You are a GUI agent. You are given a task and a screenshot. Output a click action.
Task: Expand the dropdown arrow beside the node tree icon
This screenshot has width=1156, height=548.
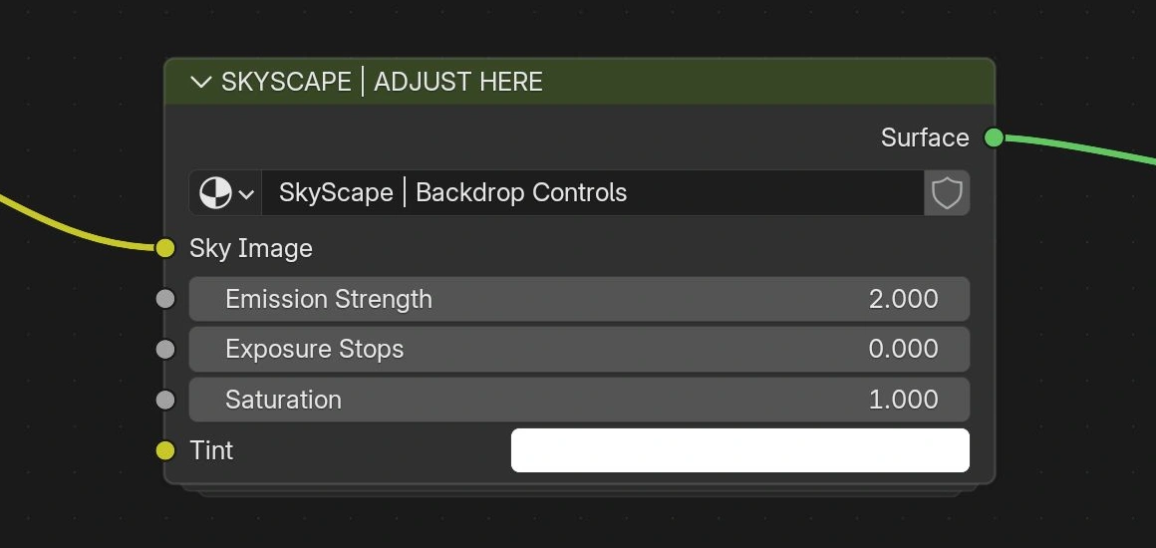pyautogui.click(x=246, y=194)
